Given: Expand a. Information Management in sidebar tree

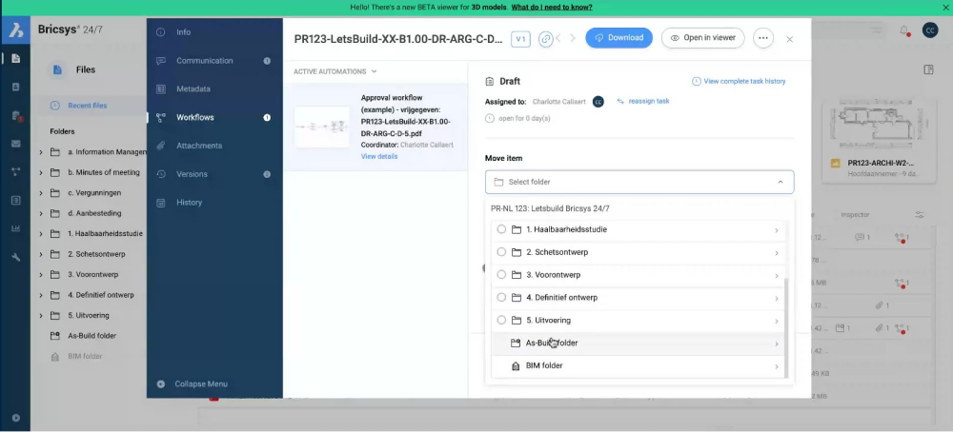Looking at the screenshot, I should coord(41,152).
